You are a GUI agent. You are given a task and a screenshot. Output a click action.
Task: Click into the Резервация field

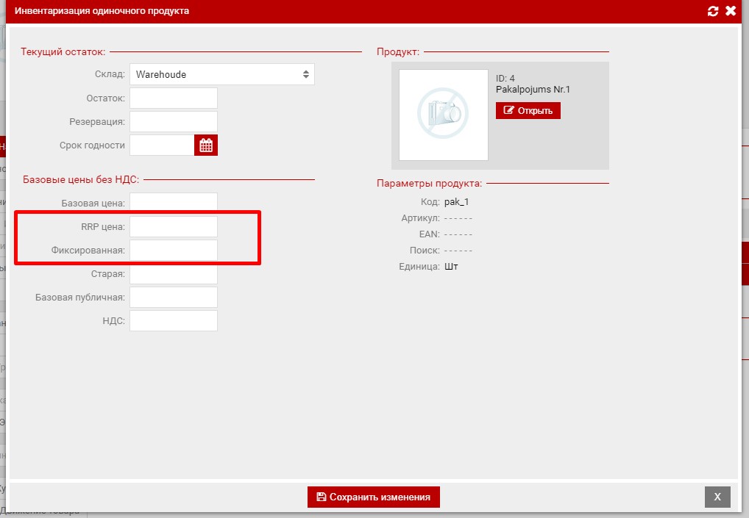[x=174, y=121]
